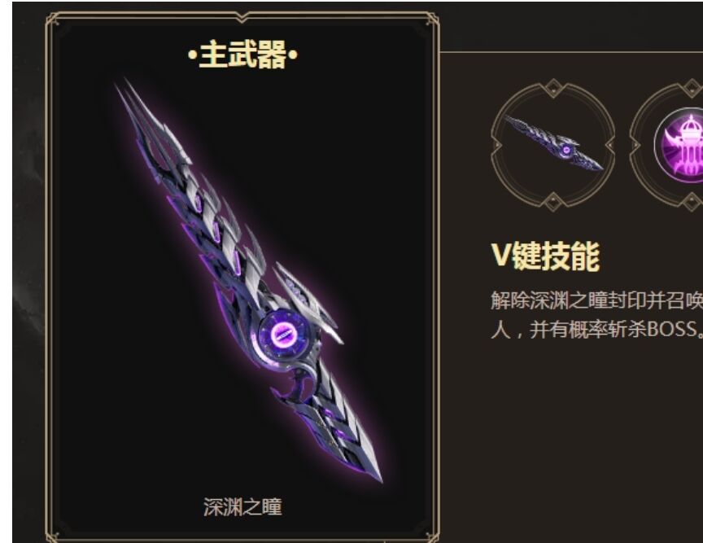The width and height of the screenshot is (703, 543).
Task: Click the purple eye orb on the sword
Action: pos(283,334)
